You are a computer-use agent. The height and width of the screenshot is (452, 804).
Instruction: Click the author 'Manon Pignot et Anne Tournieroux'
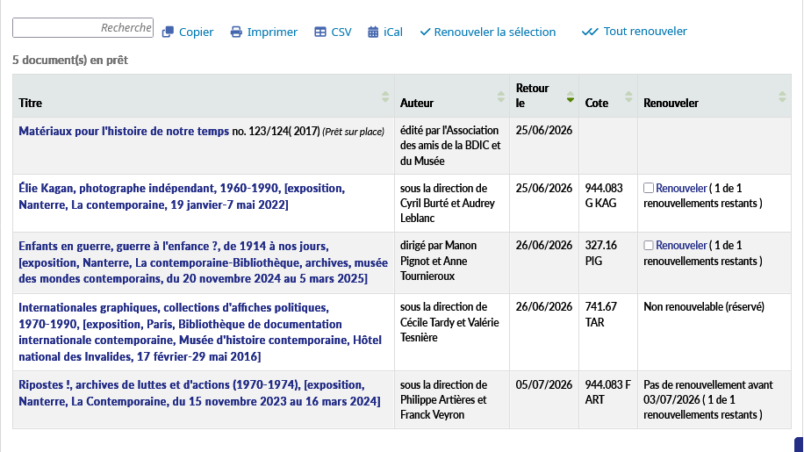(x=438, y=261)
